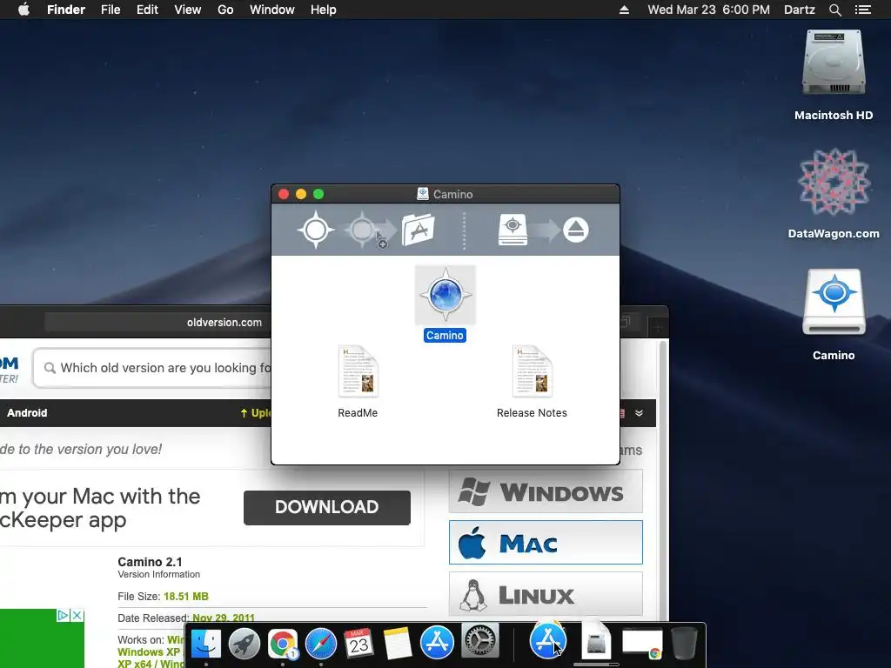Open the Apple menu
891x668 pixels.
tap(23, 10)
